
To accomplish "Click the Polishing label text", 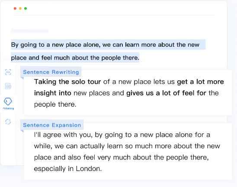I will tap(8, 108).
